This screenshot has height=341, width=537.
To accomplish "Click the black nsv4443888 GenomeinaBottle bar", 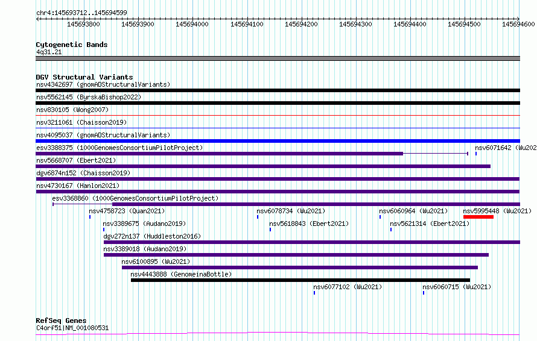I will (300, 280).
